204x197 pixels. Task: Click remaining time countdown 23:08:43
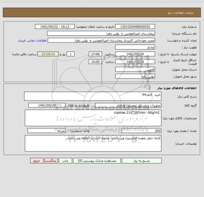[x=48, y=54]
